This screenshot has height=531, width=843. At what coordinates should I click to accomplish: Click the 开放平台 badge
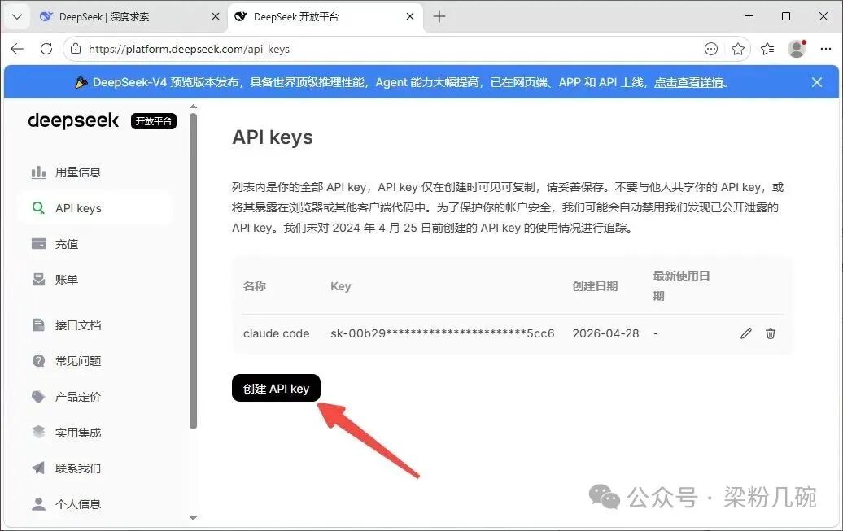pyautogui.click(x=154, y=121)
